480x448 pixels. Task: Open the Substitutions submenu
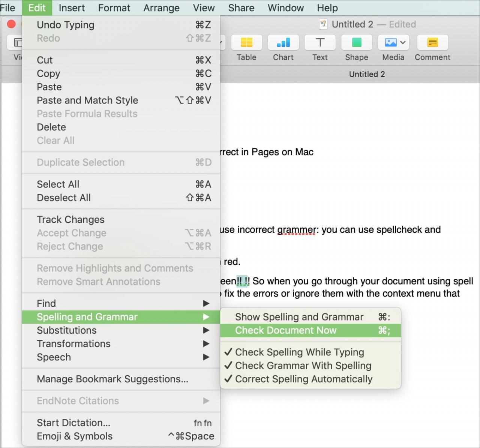click(121, 330)
